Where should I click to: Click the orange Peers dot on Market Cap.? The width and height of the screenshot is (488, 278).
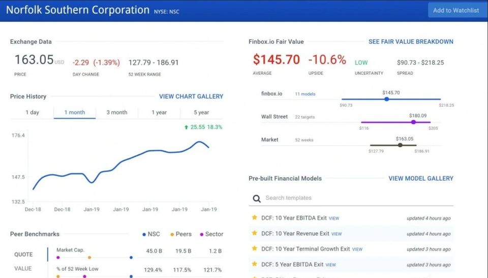point(89,258)
